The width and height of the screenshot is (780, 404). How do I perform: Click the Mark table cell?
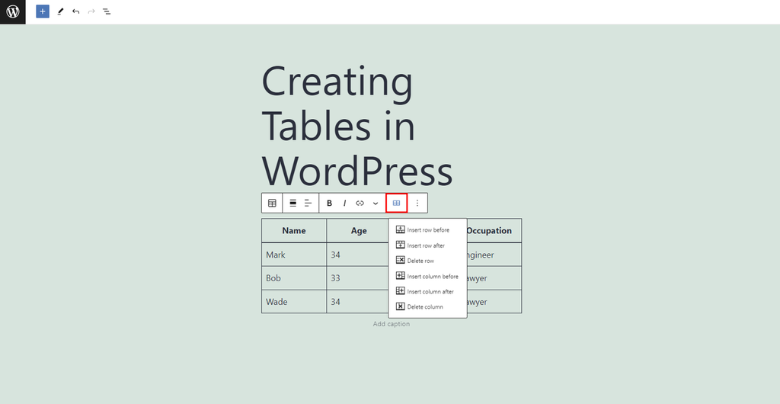294,255
